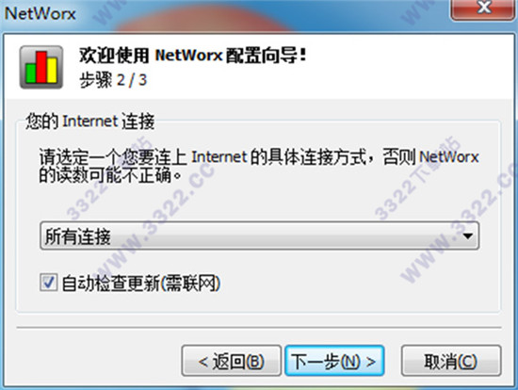Click the horizontal separator above the buttons
The image size is (518, 390).
259,328
